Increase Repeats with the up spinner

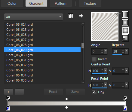point(123,50)
